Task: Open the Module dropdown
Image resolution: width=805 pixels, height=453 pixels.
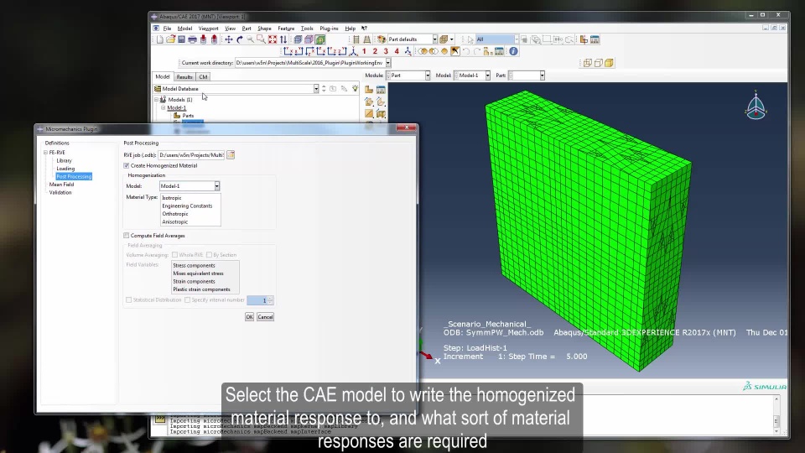Action: click(428, 75)
